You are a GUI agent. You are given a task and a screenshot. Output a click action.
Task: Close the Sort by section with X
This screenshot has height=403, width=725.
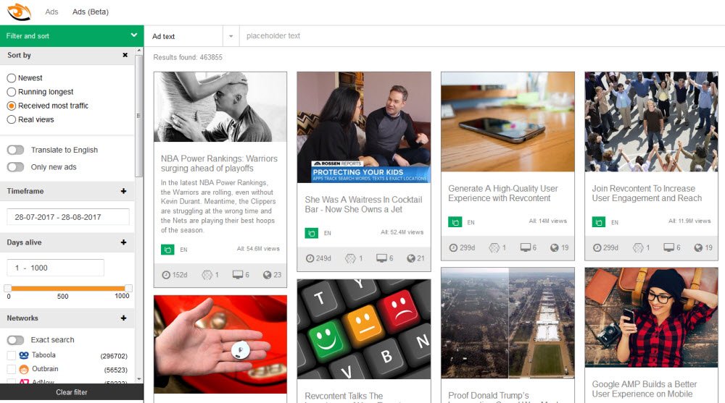pyautogui.click(x=125, y=55)
